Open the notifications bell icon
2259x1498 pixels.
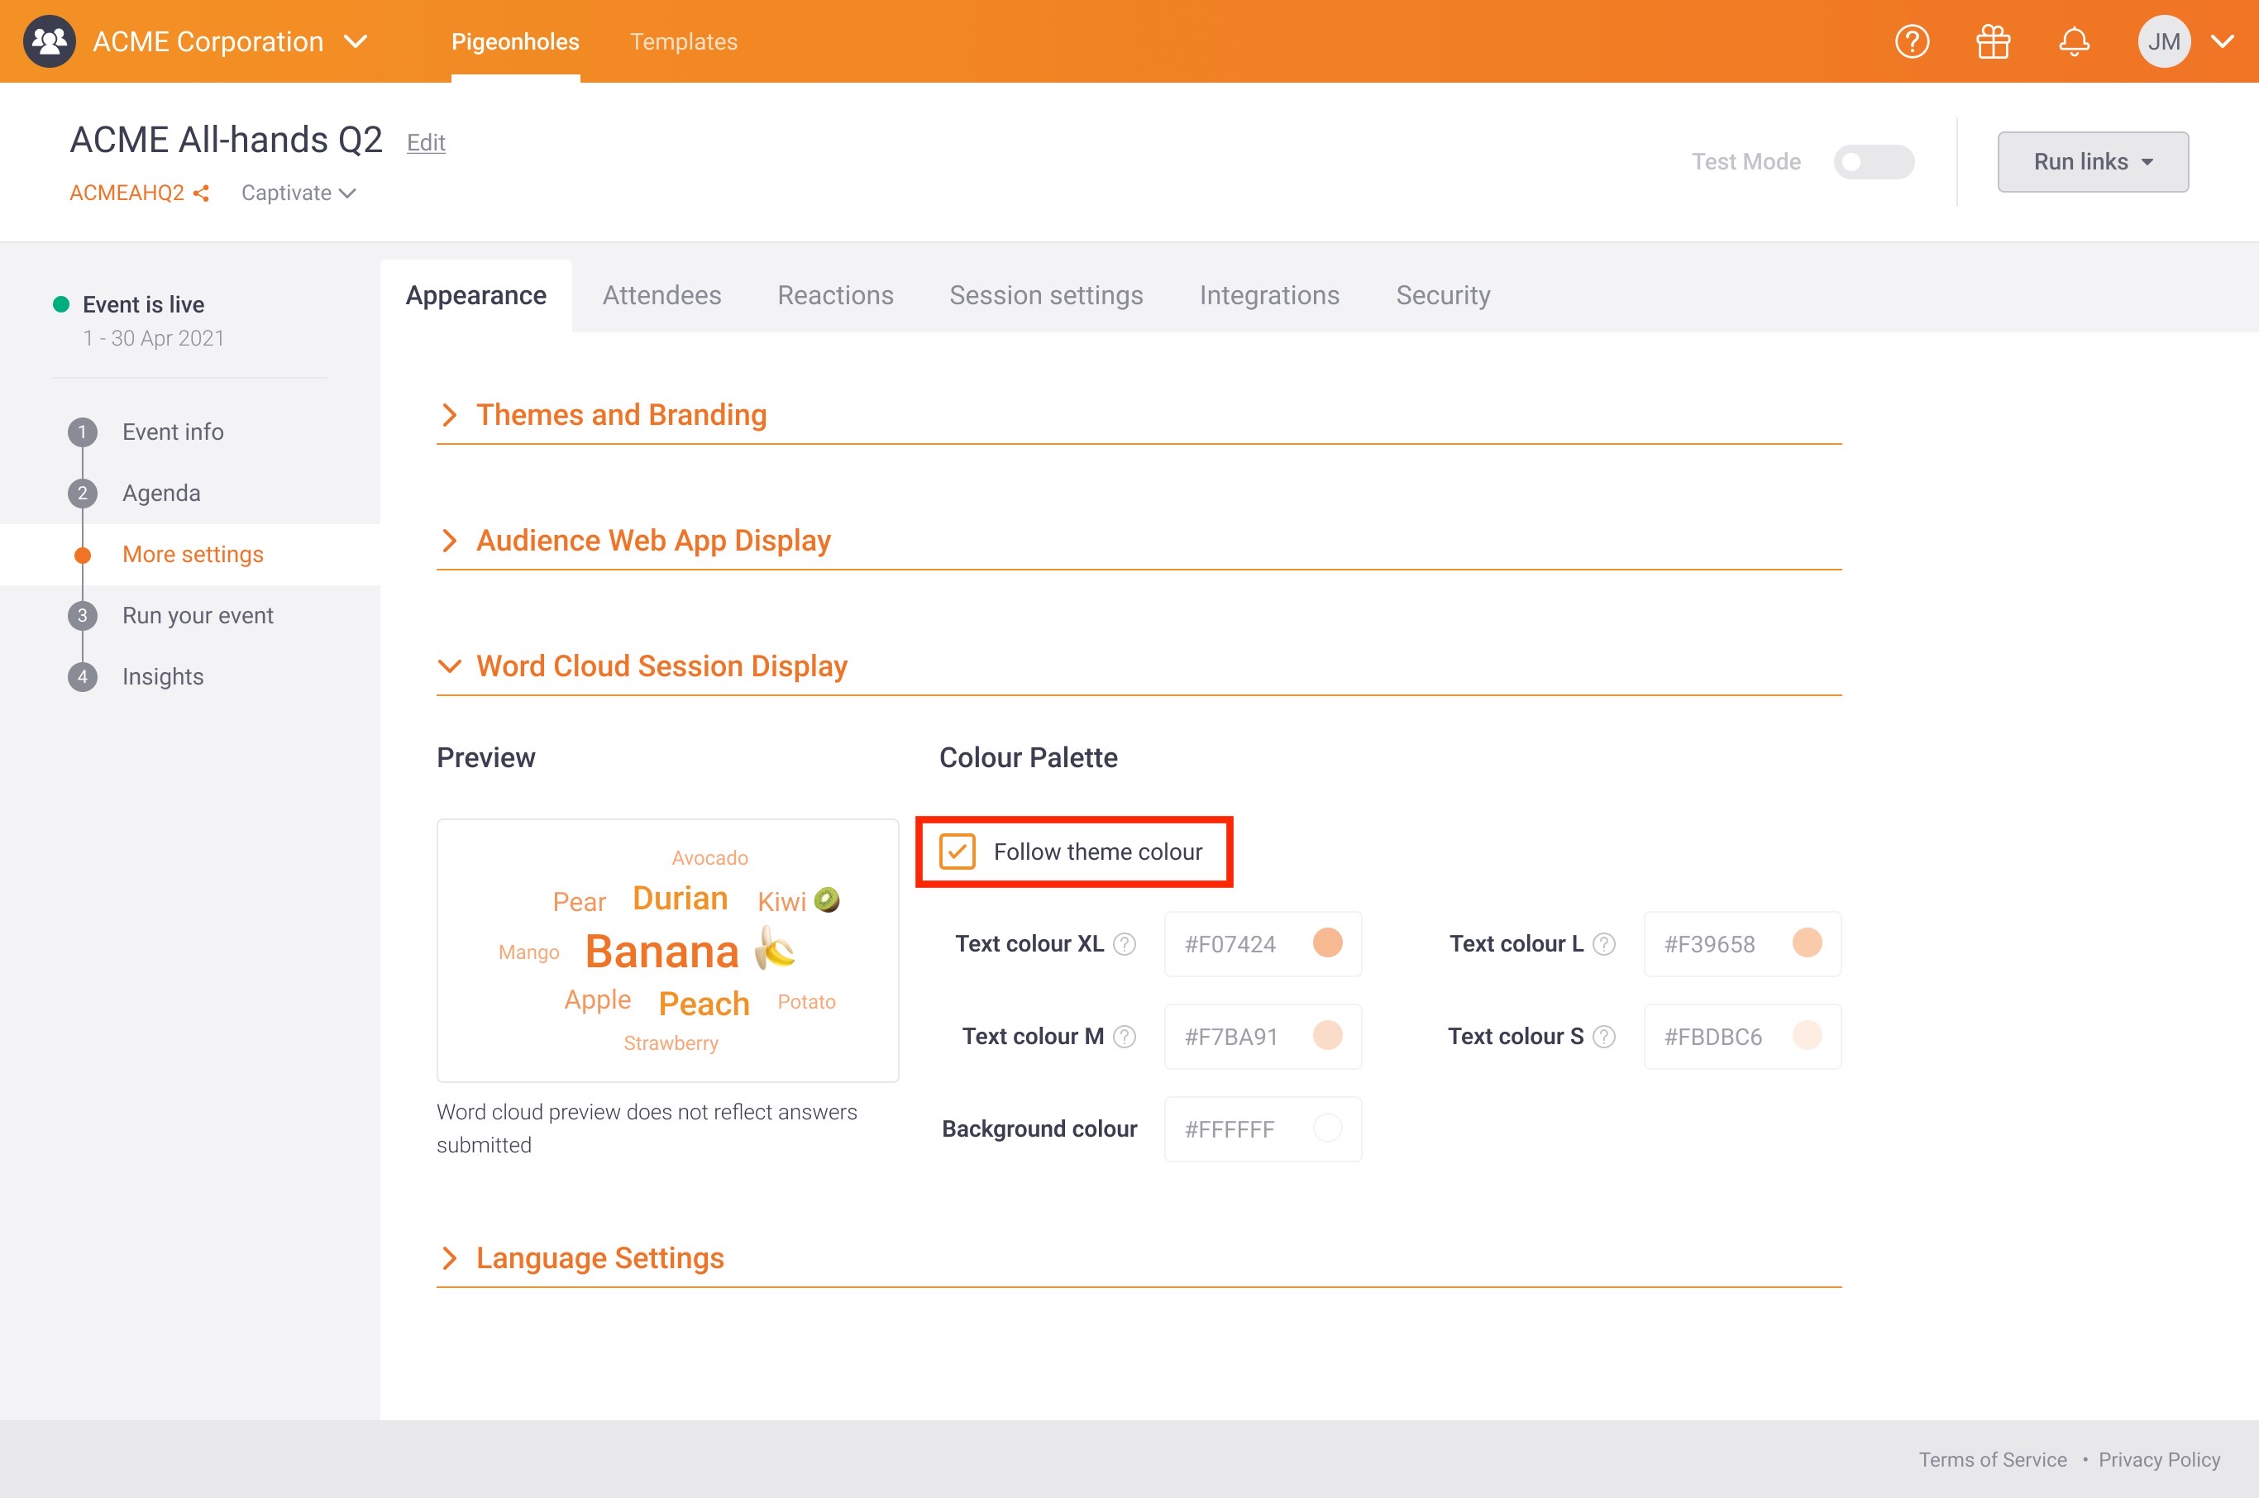pyautogui.click(x=2074, y=41)
